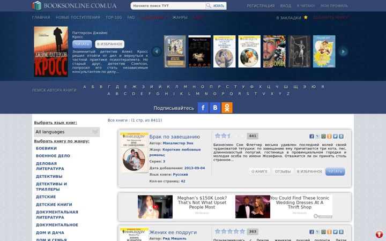Open the Жених ее подруги title link
The width and height of the screenshot is (386, 241).
(173, 232)
